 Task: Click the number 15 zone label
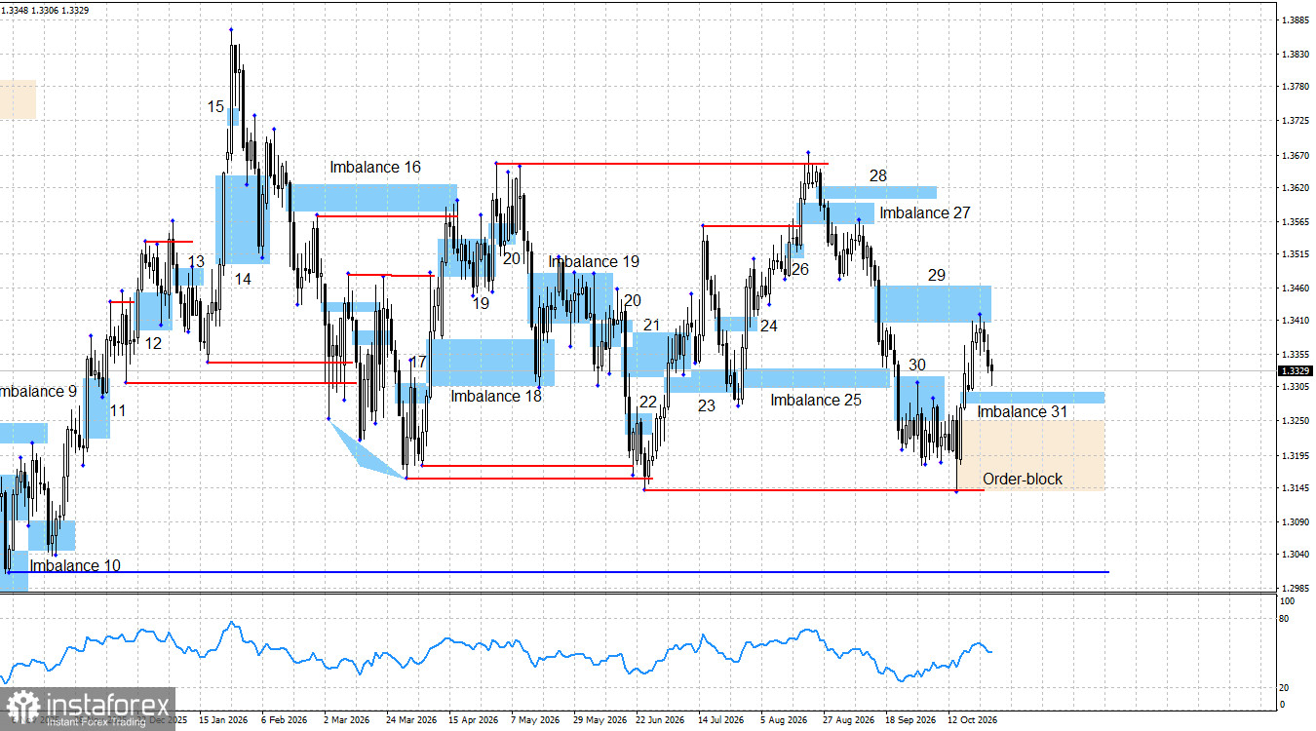pyautogui.click(x=215, y=106)
